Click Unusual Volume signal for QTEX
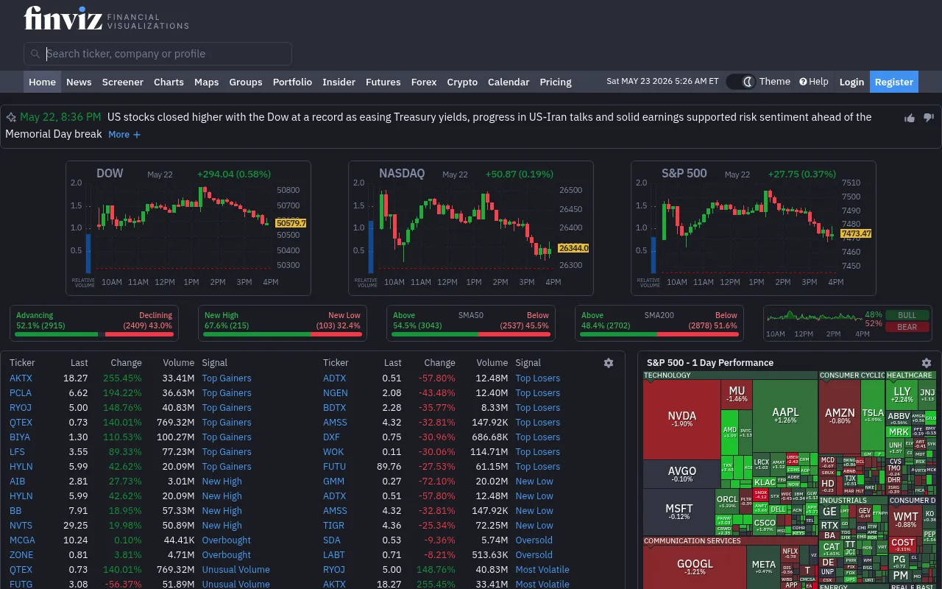The image size is (942, 589). coord(236,570)
